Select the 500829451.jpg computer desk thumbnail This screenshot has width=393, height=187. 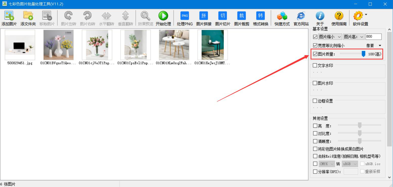click(x=20, y=45)
